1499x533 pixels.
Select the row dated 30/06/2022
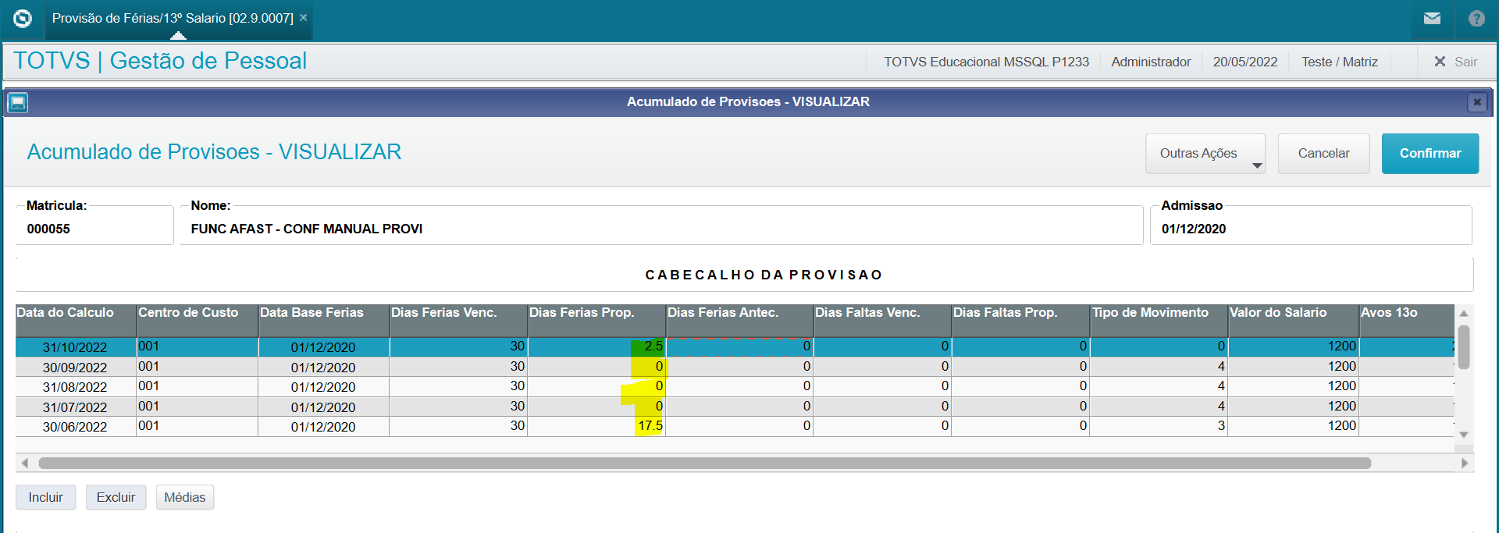click(x=735, y=426)
